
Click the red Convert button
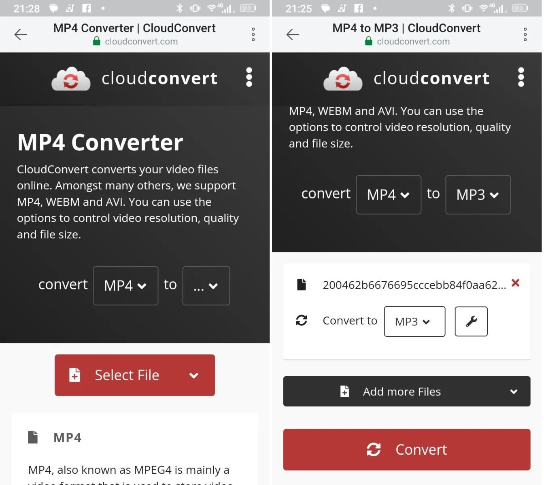click(406, 449)
